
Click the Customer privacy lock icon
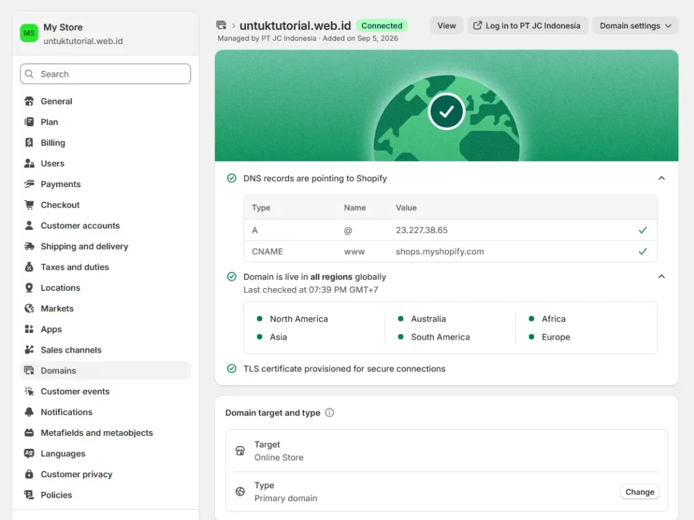click(29, 475)
